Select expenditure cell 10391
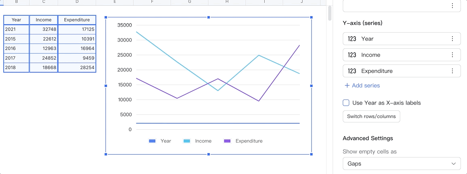The height and width of the screenshot is (174, 467). coord(77,39)
